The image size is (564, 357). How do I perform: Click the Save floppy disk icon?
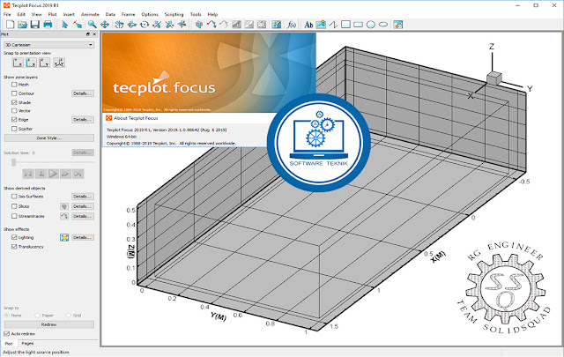[x=35, y=25]
